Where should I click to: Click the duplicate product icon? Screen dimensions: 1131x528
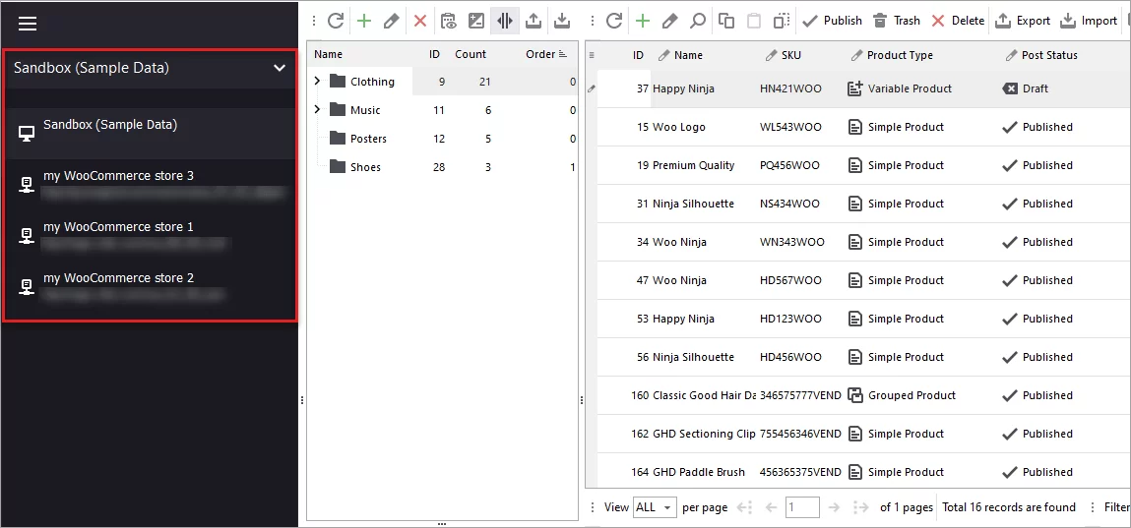(782, 21)
